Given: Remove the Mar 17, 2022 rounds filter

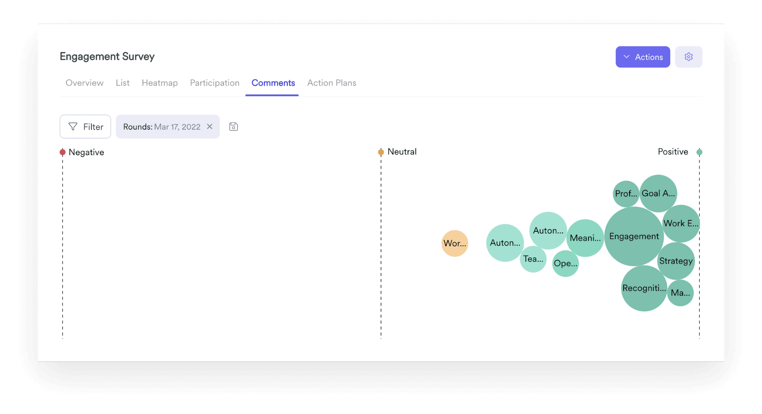Looking at the screenshot, I should (211, 127).
